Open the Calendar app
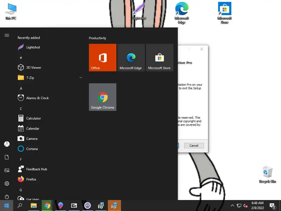Screen dimensions: 281x211 click(50, 129)
